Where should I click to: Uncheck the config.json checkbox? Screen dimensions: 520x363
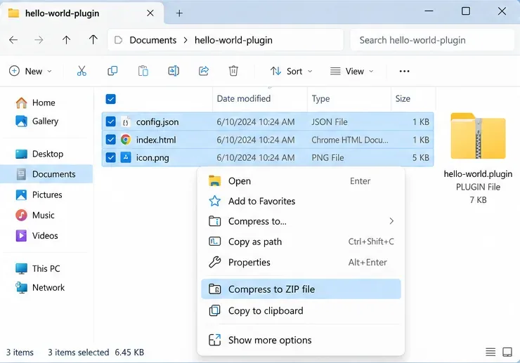click(111, 122)
